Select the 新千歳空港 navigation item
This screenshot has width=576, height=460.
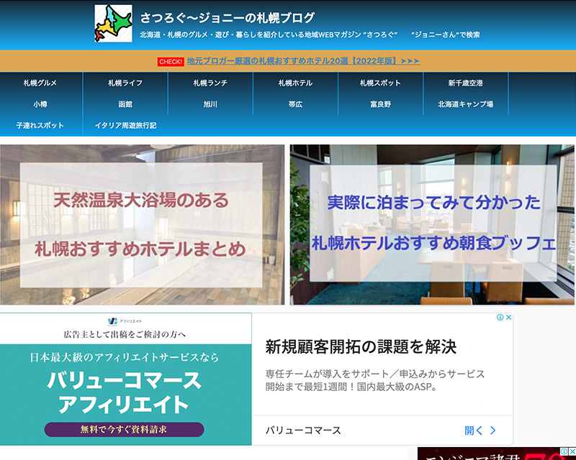465,83
